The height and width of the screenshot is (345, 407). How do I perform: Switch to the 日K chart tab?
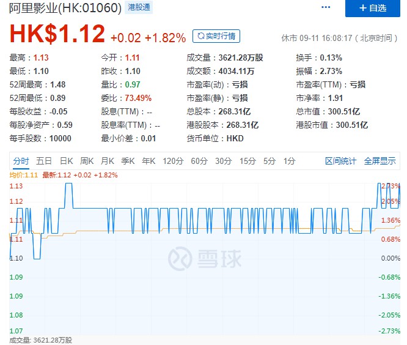coord(67,161)
